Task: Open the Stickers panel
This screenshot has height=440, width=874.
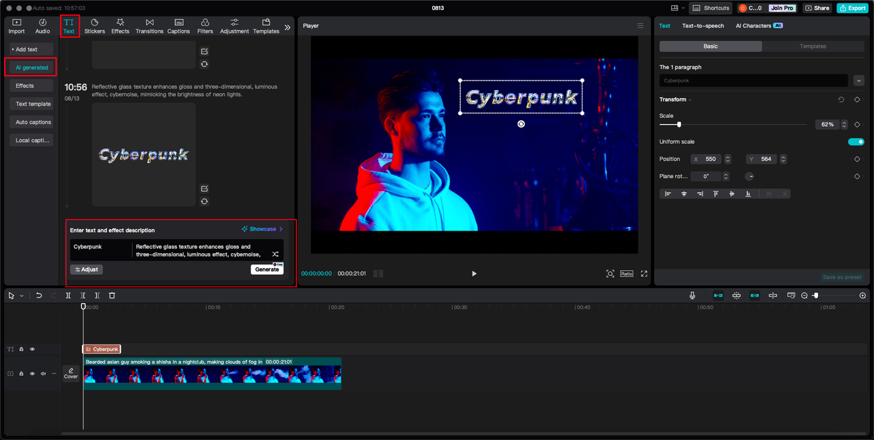Action: [94, 27]
